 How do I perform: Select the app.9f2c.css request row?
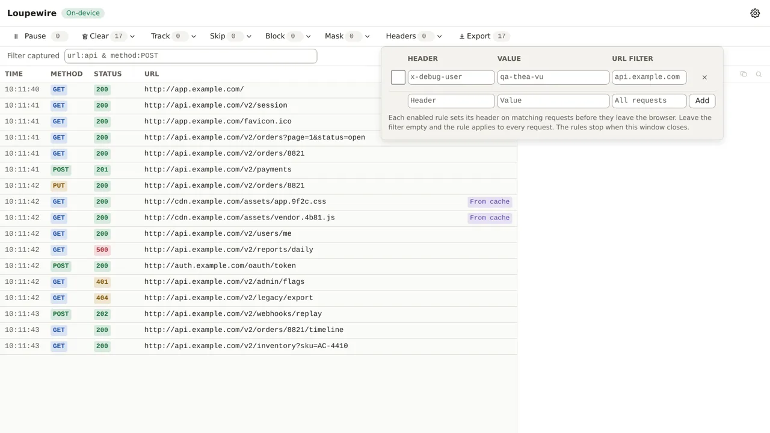[258, 201]
